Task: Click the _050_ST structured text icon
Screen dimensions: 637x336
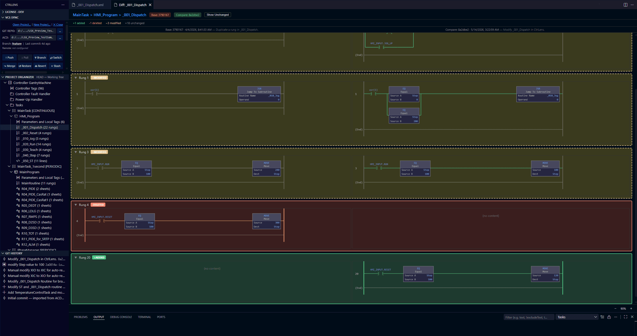Action: [18, 161]
